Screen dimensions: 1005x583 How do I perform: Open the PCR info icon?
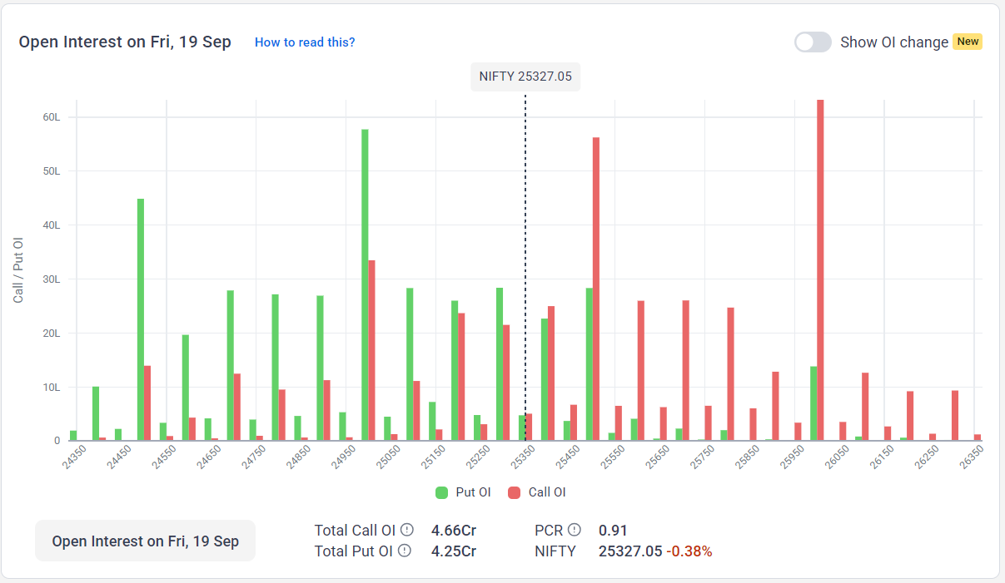point(575,530)
